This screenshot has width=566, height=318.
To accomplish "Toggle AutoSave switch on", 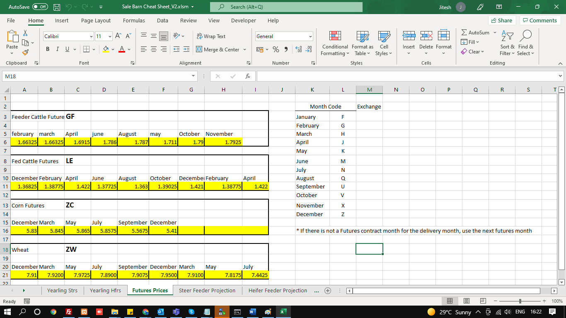I will (40, 7).
